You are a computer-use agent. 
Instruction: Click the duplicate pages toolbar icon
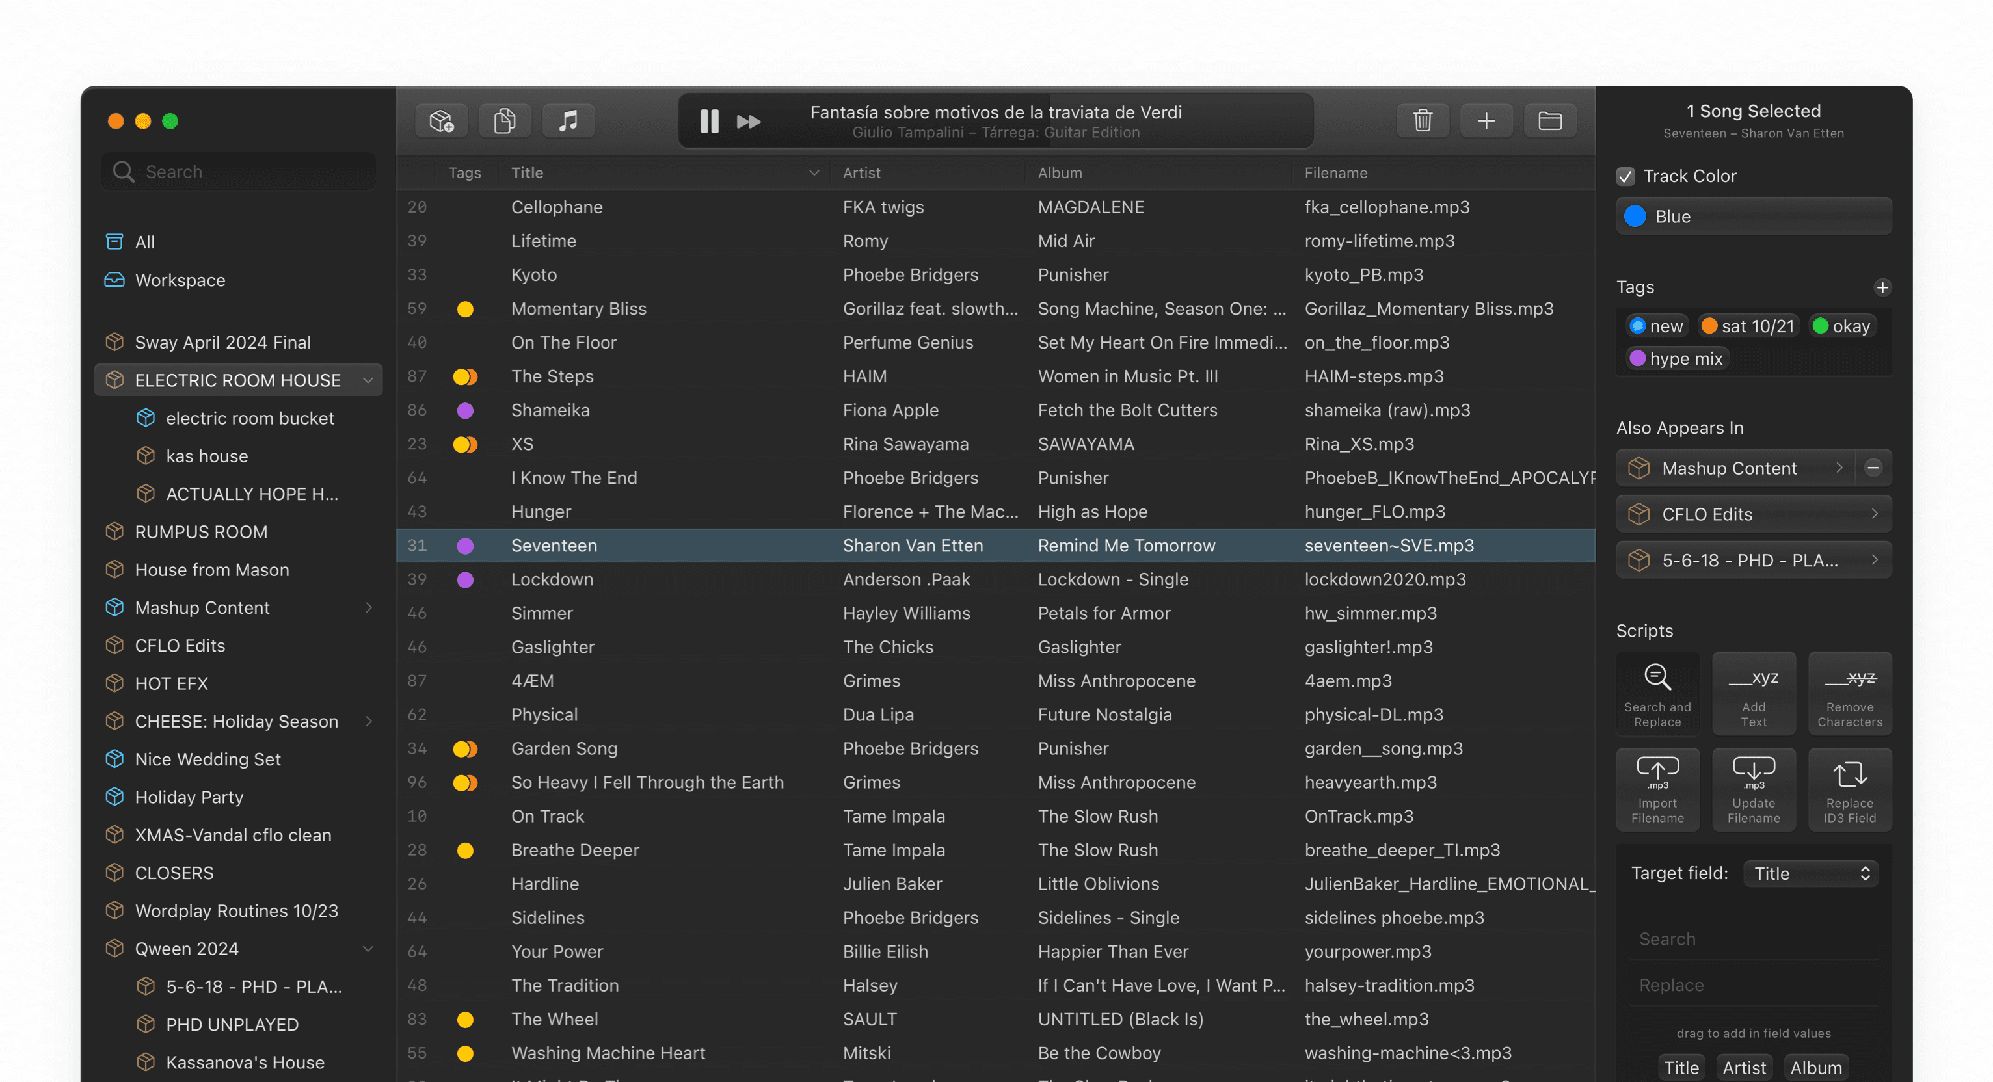tap(505, 121)
